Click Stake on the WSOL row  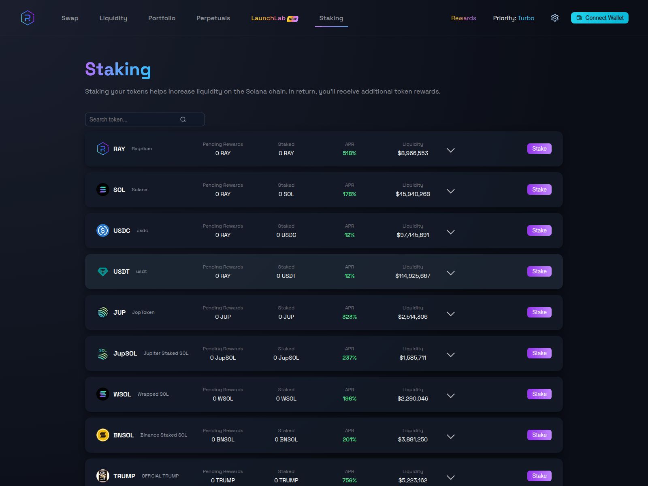539,394
